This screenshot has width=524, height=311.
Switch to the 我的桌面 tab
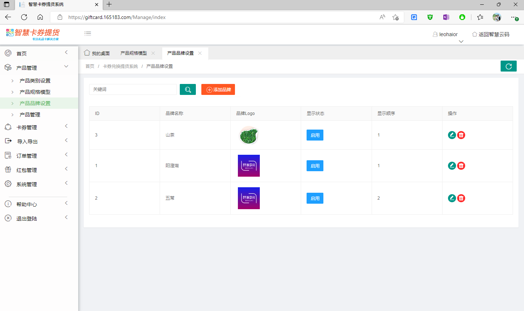point(97,53)
